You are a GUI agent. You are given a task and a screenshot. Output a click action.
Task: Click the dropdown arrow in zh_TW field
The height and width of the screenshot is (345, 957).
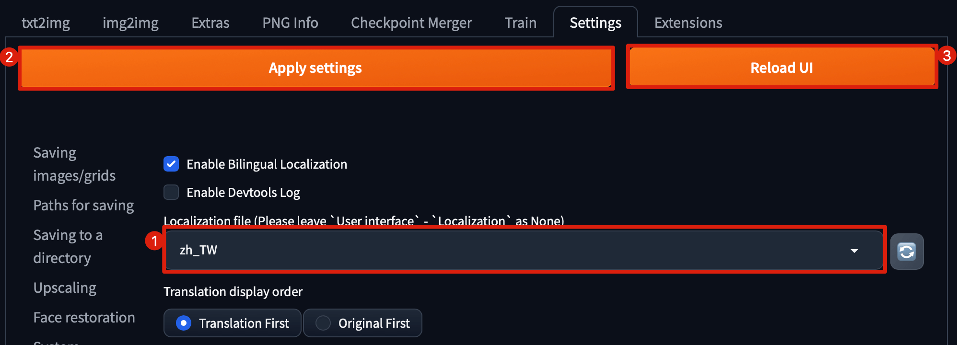pyautogui.click(x=854, y=251)
